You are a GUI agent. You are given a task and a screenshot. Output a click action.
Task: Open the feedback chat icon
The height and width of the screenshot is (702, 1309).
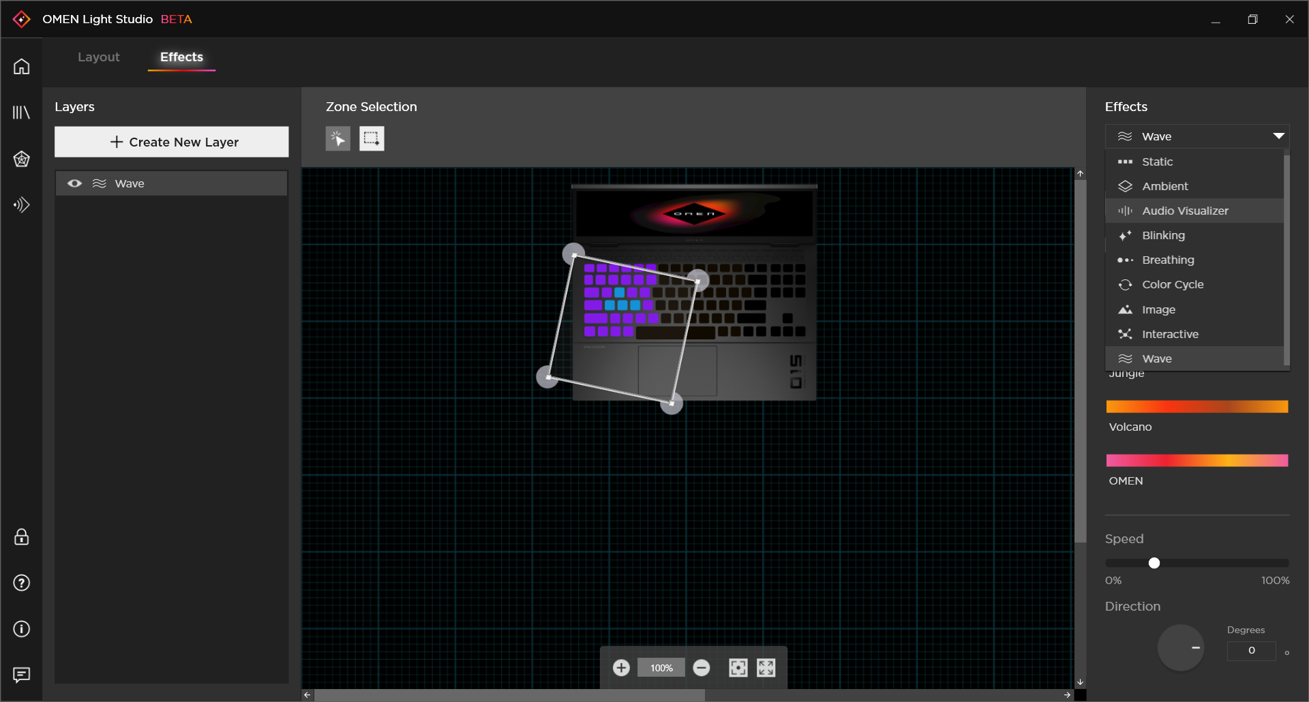[x=22, y=675]
